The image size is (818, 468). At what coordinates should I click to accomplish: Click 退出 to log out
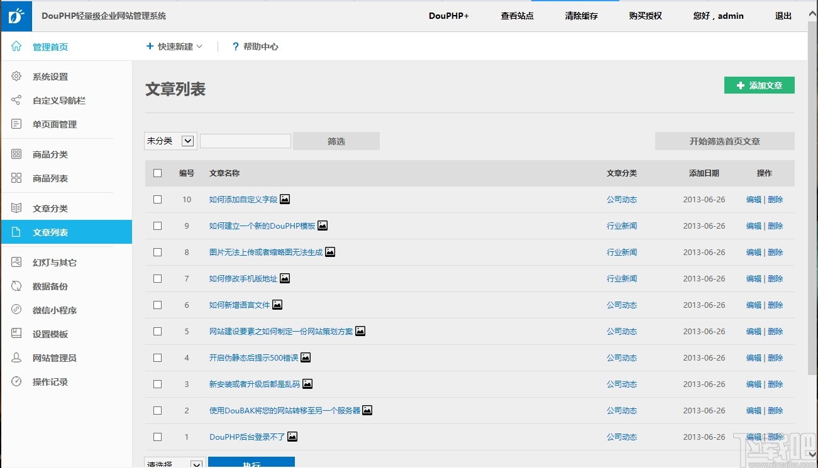click(783, 16)
